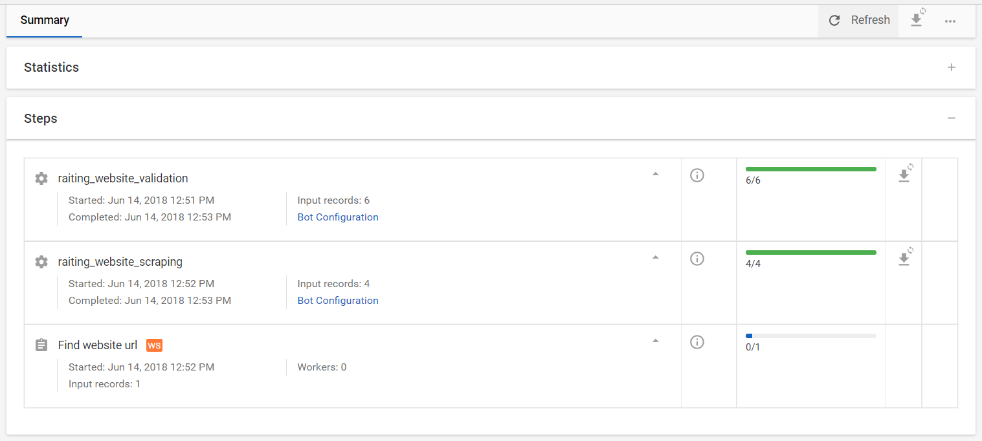Click the 'Input records: 6' text
The image size is (982, 441).
pyautogui.click(x=333, y=200)
